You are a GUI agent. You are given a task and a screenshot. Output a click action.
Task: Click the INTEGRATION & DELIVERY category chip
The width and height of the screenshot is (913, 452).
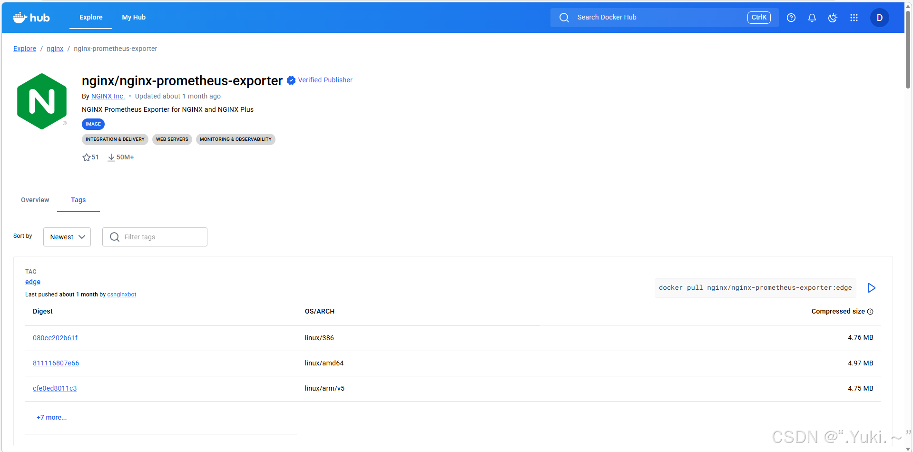pos(115,139)
